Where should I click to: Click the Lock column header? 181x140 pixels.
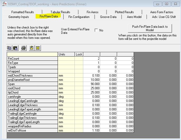pos(79,54)
